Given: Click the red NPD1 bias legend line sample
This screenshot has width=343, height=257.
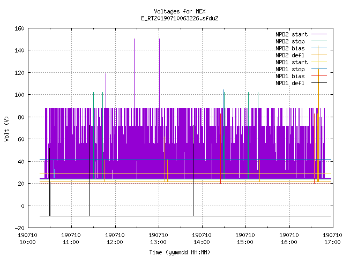Looking at the screenshot, I should coord(319,76).
